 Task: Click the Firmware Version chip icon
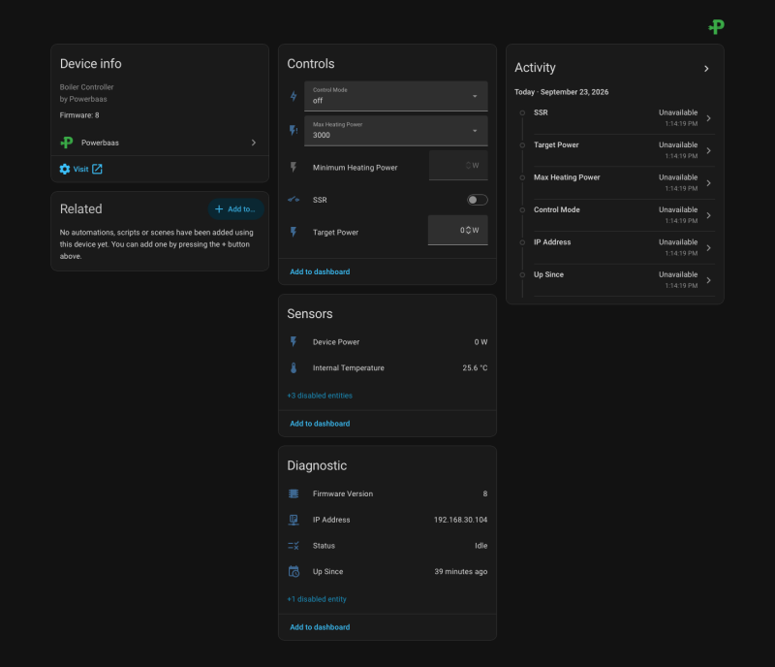[294, 493]
